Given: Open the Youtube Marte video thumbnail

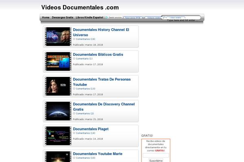Looking at the screenshot, I should click(x=58, y=157).
